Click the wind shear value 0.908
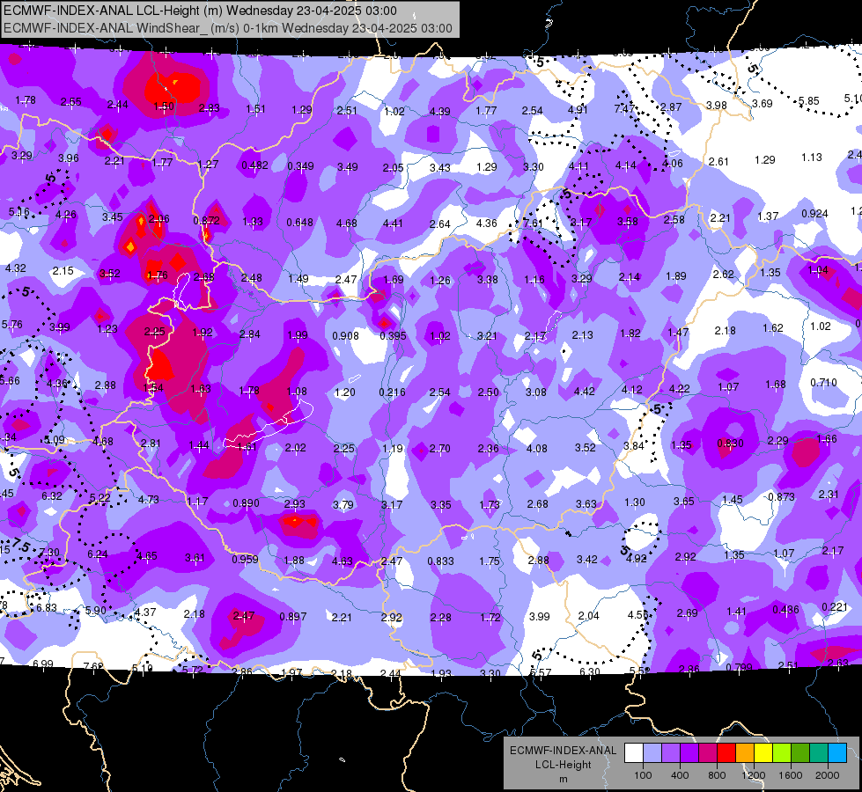 pyautogui.click(x=345, y=336)
